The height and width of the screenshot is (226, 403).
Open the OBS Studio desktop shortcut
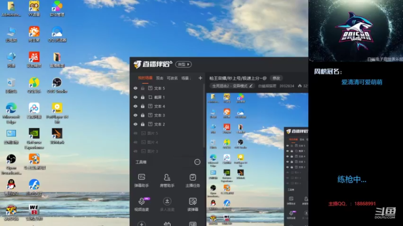[57, 85]
